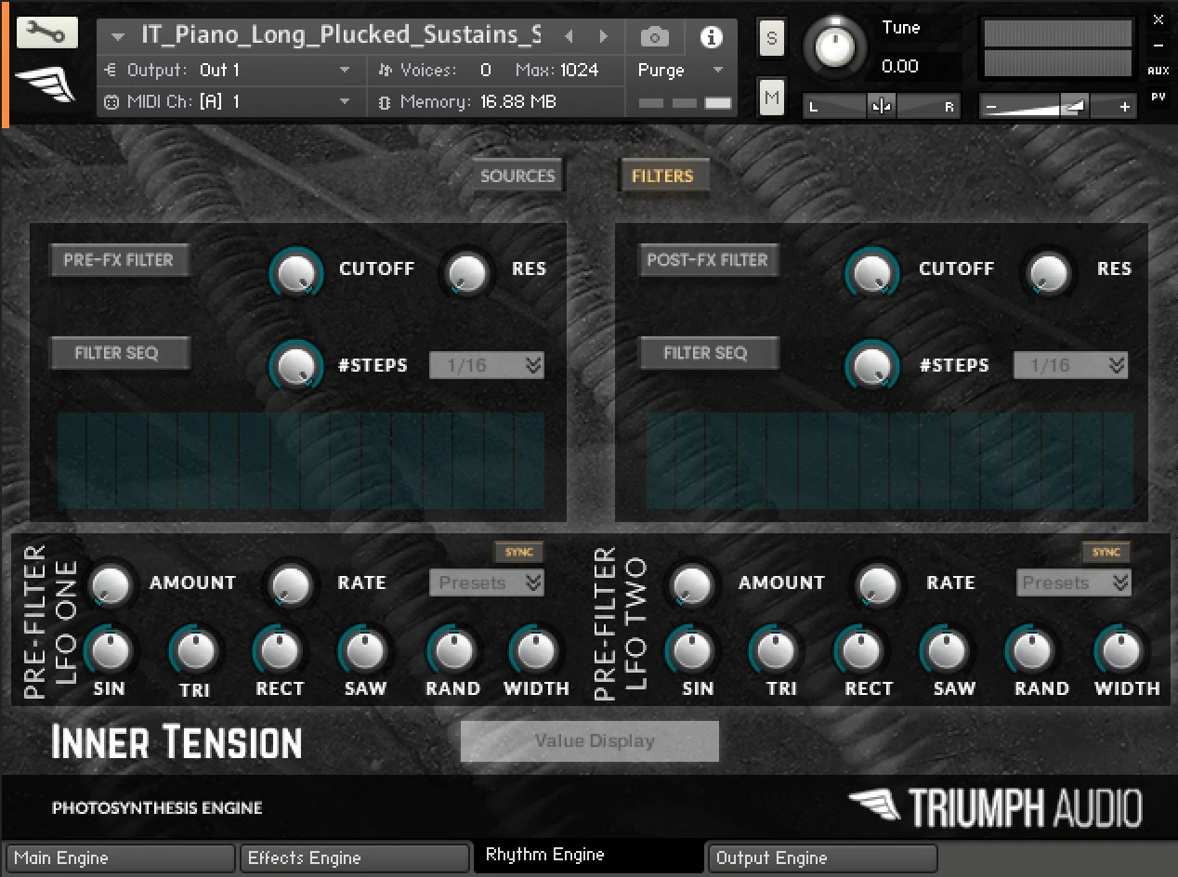Mute the instrument with M button
Viewport: 1178px width, 877px height.
click(772, 98)
